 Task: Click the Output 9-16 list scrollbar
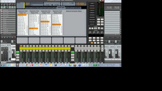click(39, 25)
